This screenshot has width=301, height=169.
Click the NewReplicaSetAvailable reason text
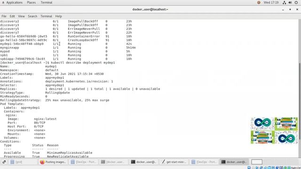click(x=68, y=156)
